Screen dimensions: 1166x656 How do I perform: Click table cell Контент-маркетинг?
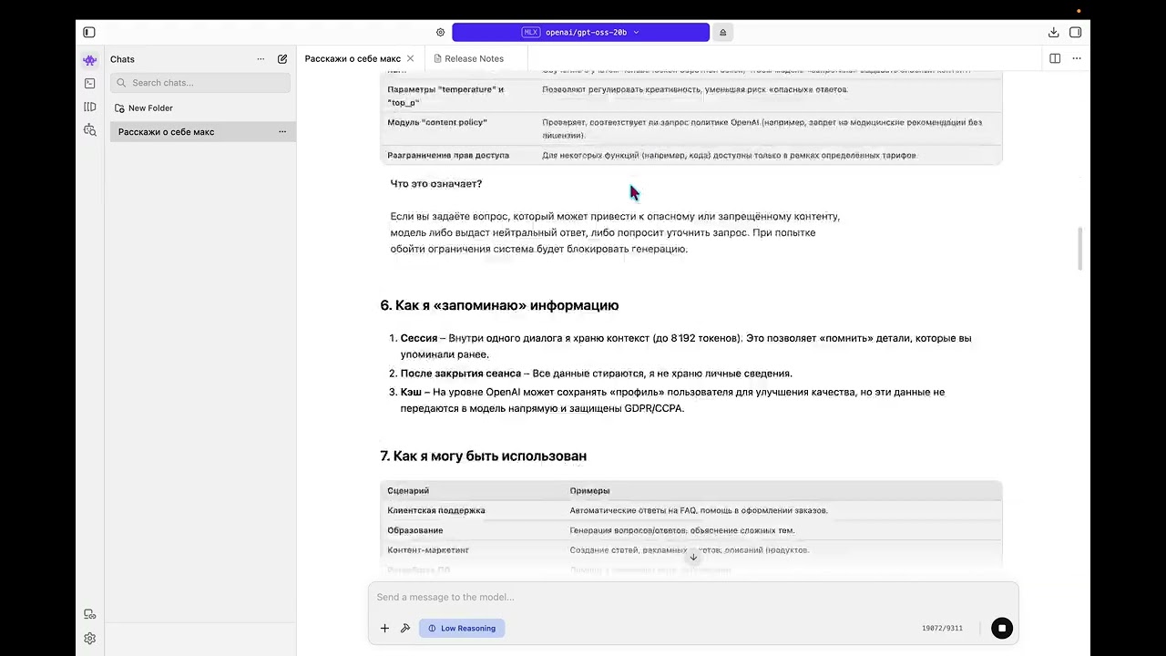click(428, 550)
